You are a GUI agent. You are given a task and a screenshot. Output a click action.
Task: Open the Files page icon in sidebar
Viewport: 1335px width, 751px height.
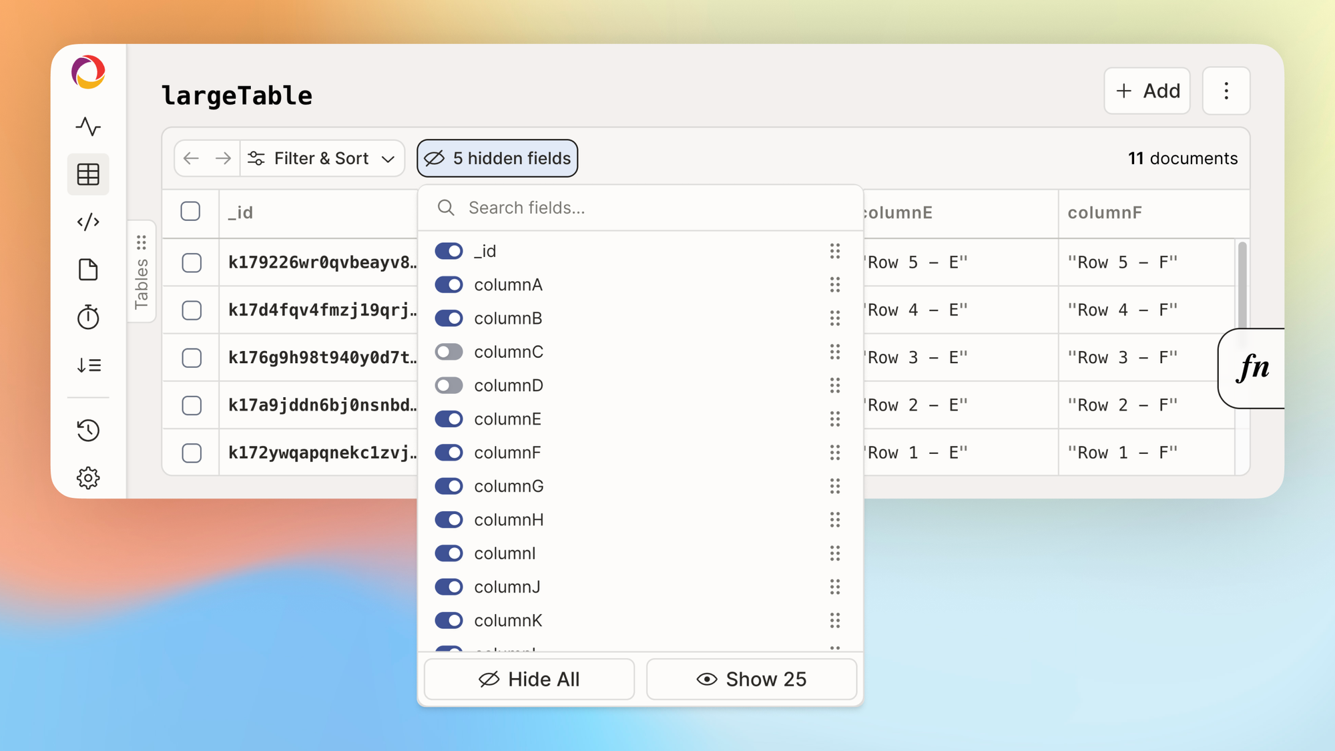click(88, 270)
